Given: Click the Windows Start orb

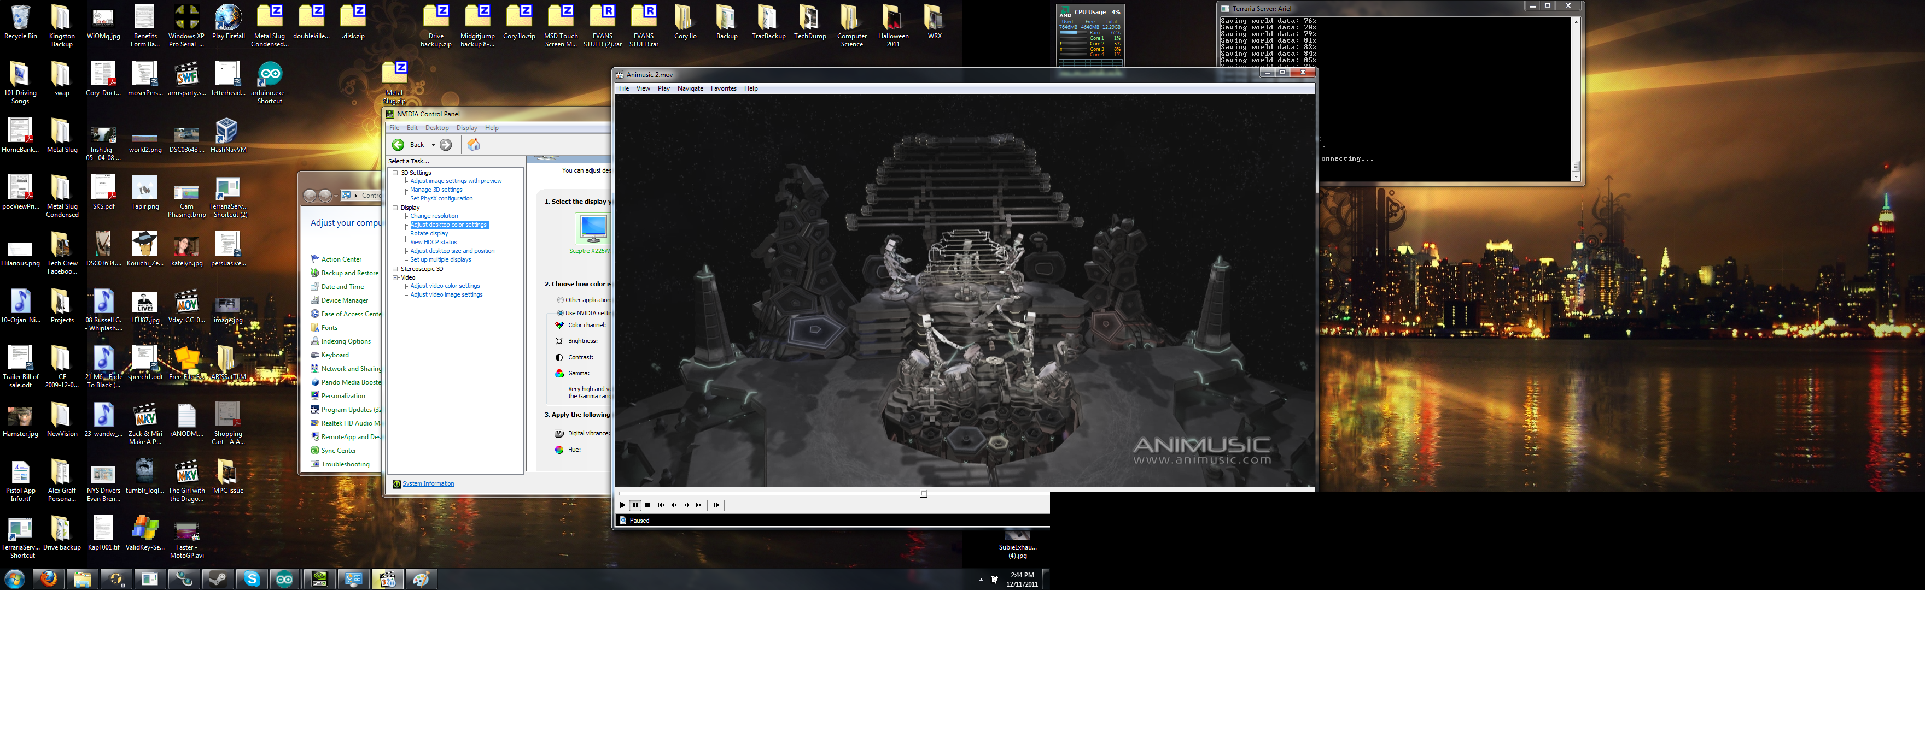Looking at the screenshot, I should pos(14,579).
